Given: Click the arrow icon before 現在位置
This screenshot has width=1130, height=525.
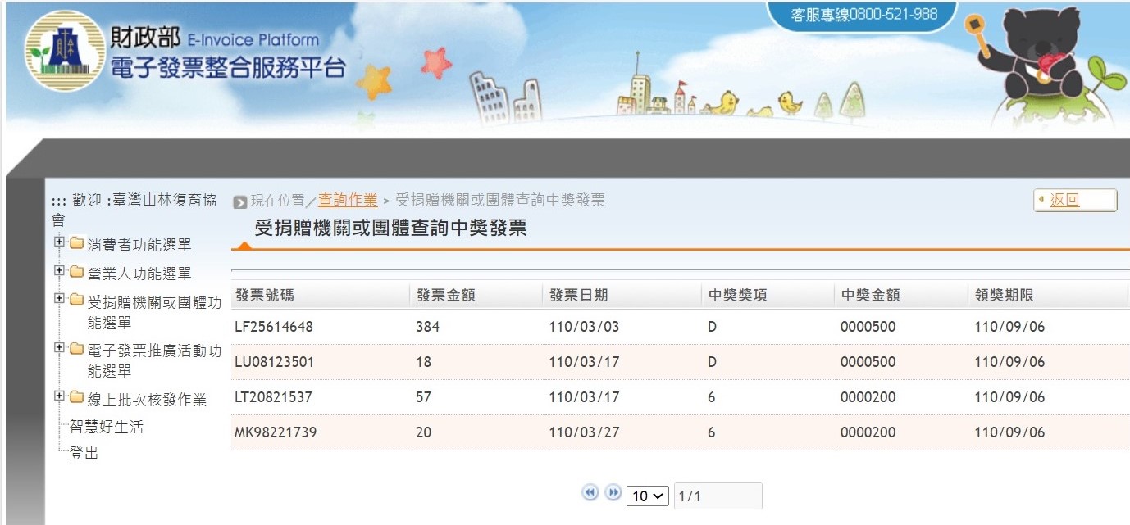Looking at the screenshot, I should tap(240, 202).
